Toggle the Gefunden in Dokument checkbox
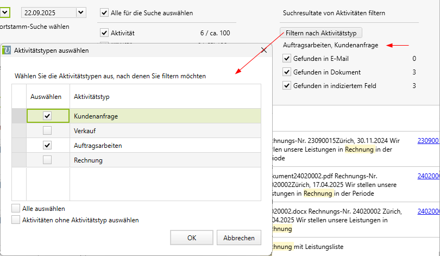The width and height of the screenshot is (440, 256). pos(287,72)
